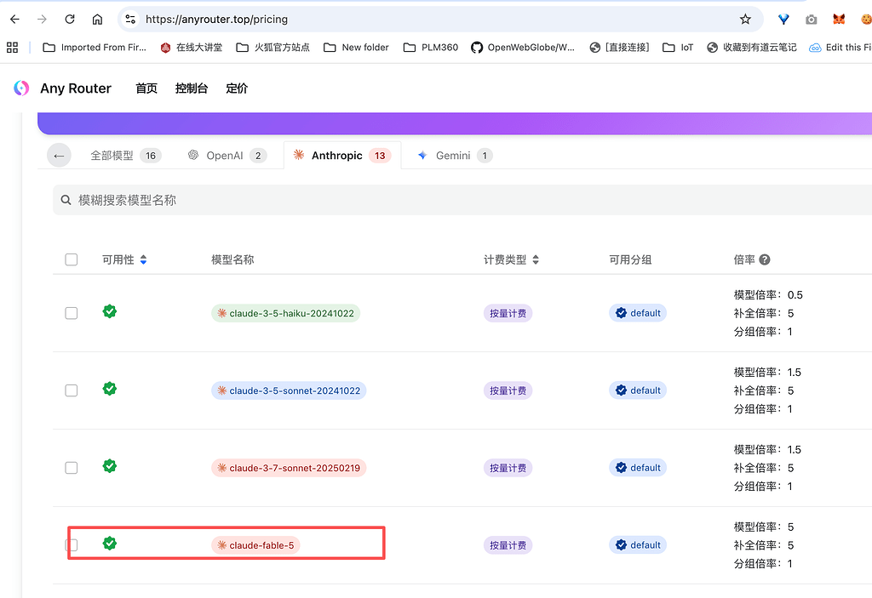Viewport: 872px width, 598px height.
Task: Click 按量计费 tag in claude-fable-5 row
Action: (x=508, y=545)
